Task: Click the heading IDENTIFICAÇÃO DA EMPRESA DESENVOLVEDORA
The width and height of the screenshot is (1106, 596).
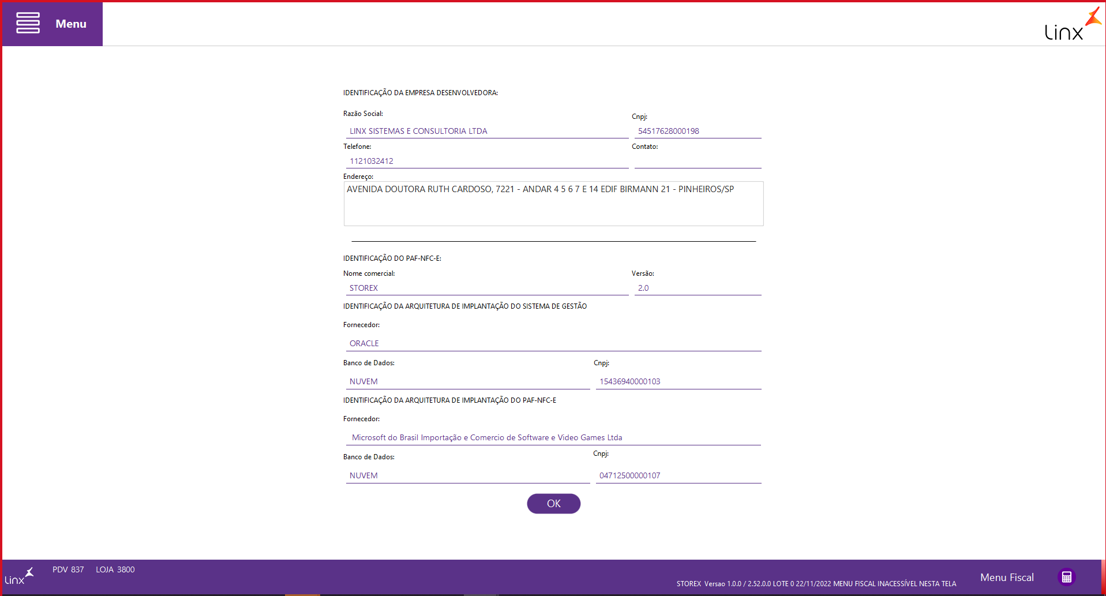Action: coord(421,93)
